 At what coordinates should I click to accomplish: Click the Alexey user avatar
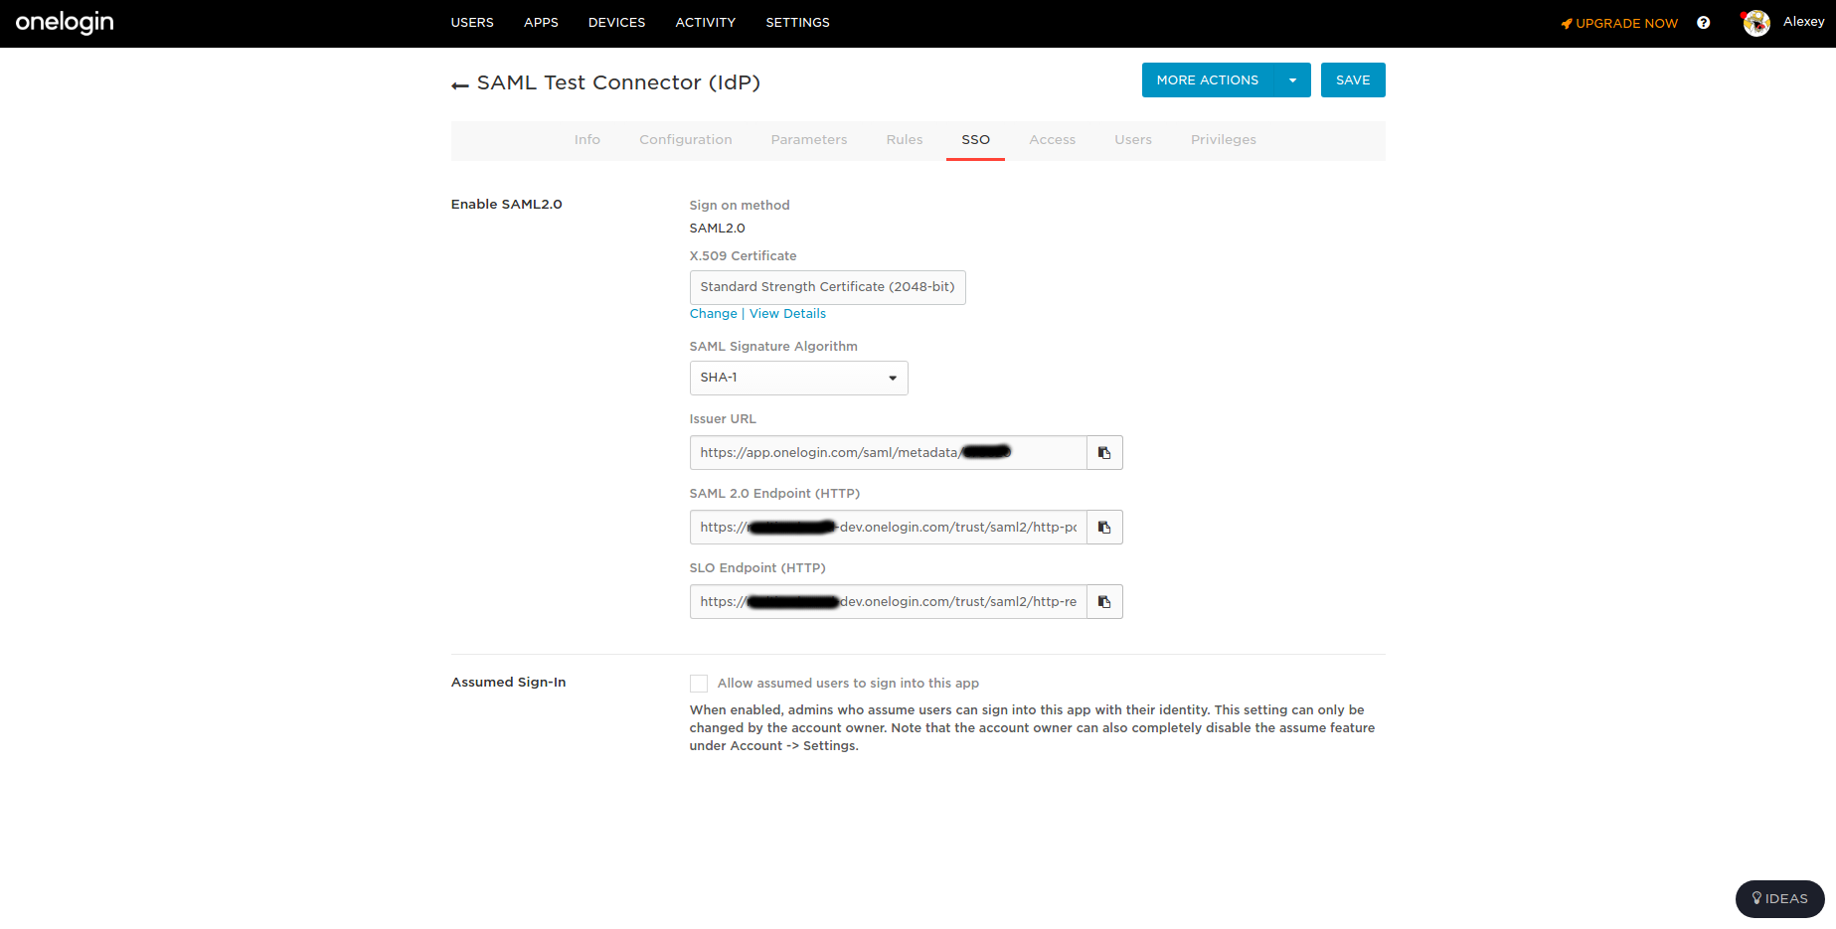click(x=1756, y=23)
